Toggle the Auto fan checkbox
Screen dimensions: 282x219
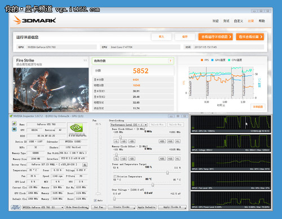click(x=95, y=200)
